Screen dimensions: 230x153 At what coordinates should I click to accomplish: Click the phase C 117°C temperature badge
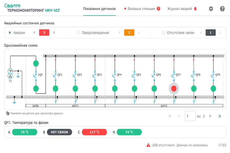[x=94, y=132]
